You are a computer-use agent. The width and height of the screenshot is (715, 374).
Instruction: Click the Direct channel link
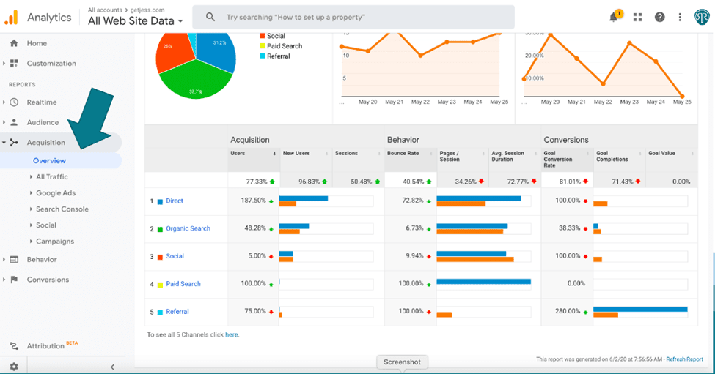(x=175, y=201)
